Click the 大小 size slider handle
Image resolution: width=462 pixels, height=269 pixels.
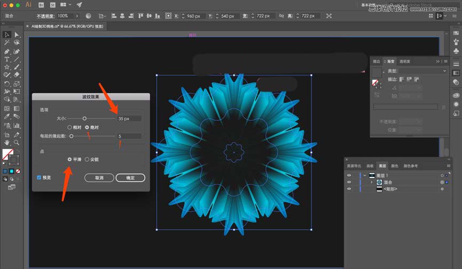pos(84,119)
